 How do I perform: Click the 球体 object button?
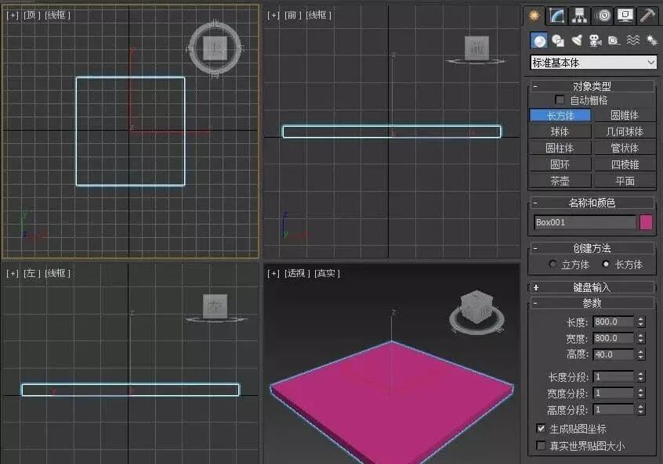[560, 131]
